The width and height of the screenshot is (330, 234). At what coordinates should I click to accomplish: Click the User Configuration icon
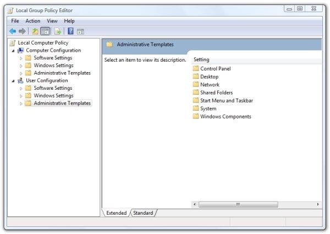click(20, 81)
